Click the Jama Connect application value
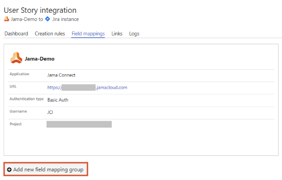The height and width of the screenshot is (180, 282). 62,75
